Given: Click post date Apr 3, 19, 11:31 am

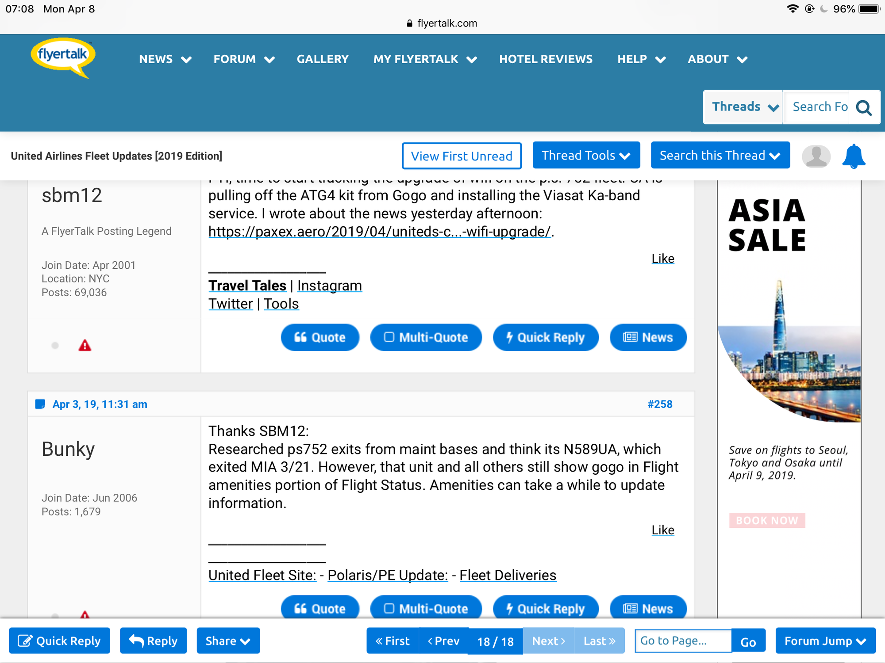Looking at the screenshot, I should 100,404.
